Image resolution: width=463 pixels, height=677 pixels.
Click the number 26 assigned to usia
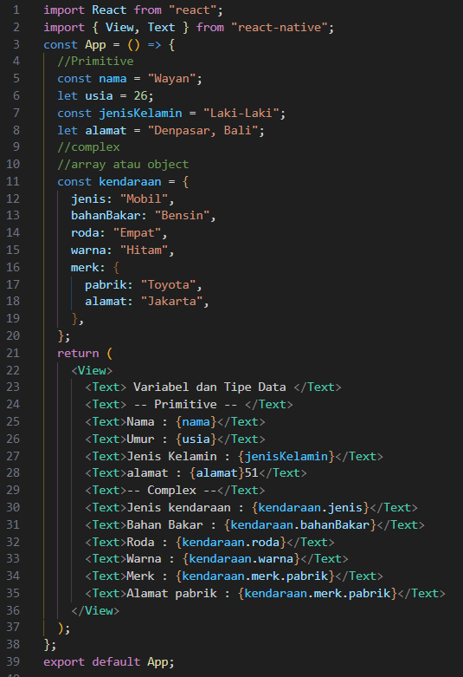coord(140,96)
